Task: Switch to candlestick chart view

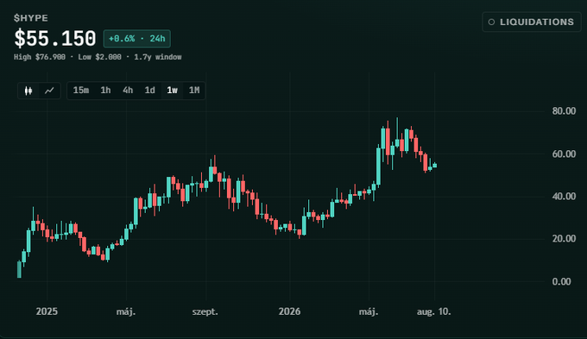Action: (x=28, y=91)
